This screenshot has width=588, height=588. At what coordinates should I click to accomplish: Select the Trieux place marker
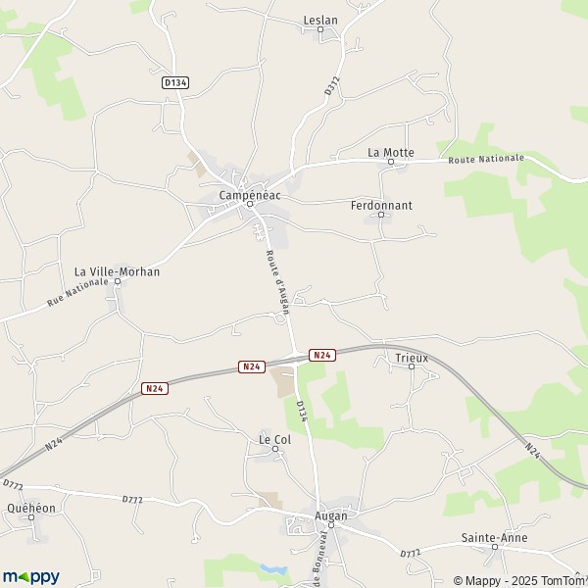click(412, 367)
